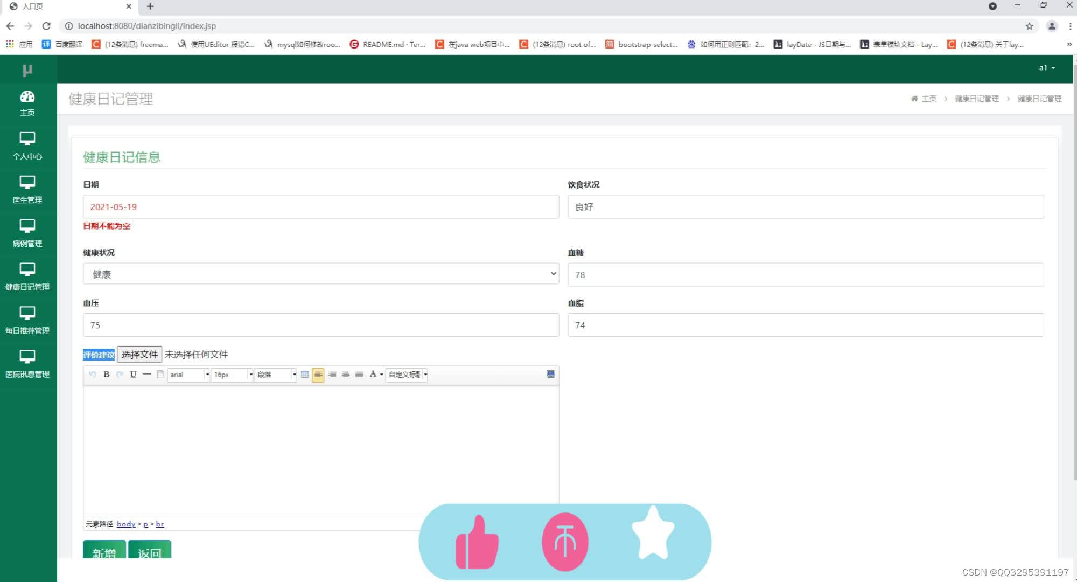Open the font color picker arrow
The height and width of the screenshot is (582, 1077).
pyautogui.click(x=382, y=375)
